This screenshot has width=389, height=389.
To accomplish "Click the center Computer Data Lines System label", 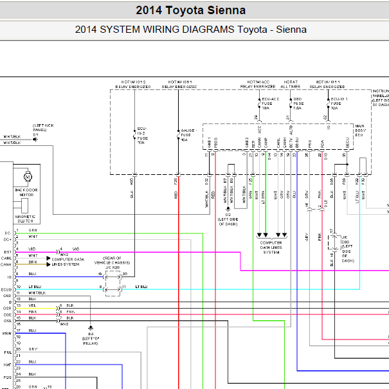I will coord(271,248).
